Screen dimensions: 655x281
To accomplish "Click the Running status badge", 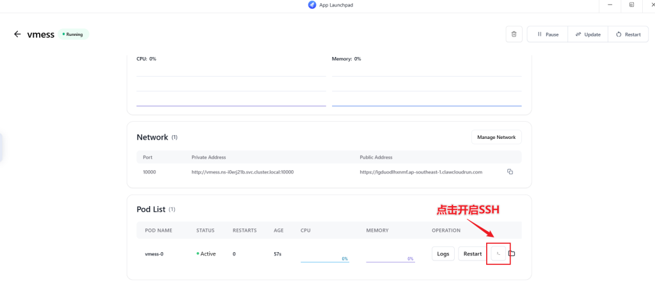I will click(x=73, y=35).
